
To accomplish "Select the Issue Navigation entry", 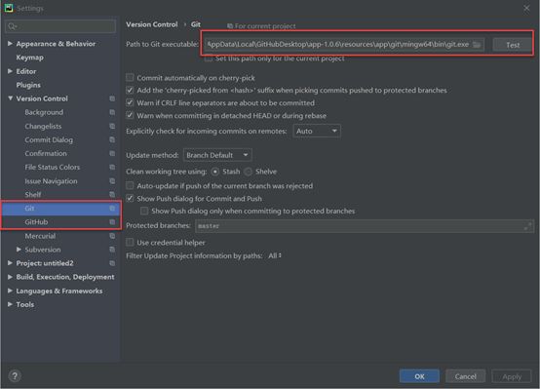I will coord(51,181).
